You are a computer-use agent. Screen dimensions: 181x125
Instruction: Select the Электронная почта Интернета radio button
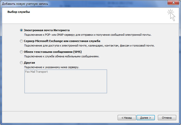pyautogui.click(x=21, y=30)
